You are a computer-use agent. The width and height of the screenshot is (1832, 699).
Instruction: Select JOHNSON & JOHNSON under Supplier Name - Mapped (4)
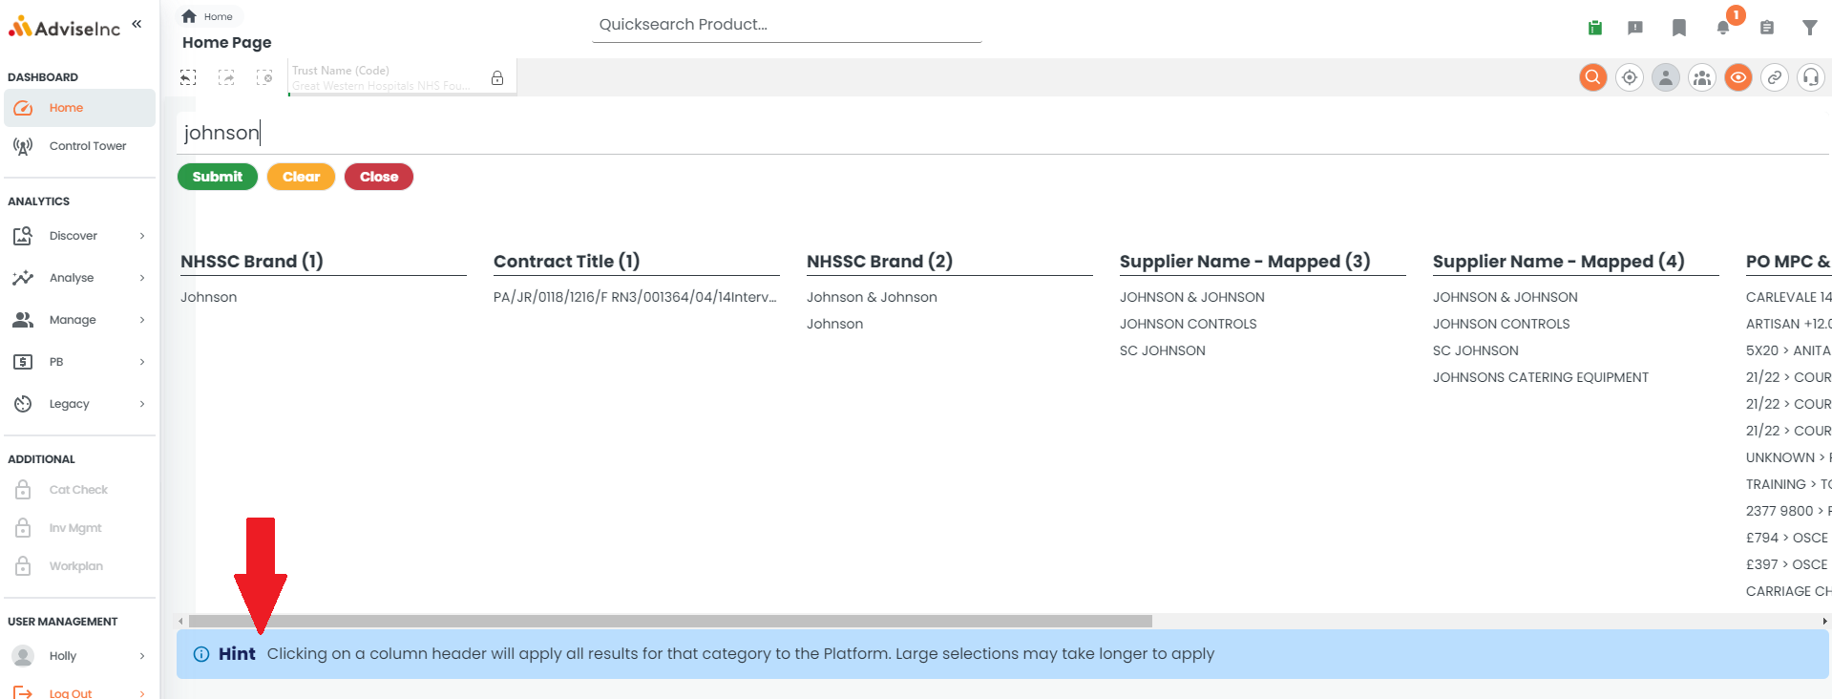pos(1506,297)
